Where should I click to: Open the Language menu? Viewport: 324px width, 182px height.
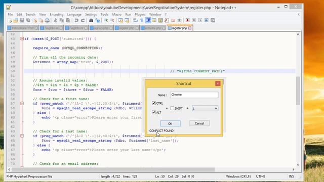point(74,15)
